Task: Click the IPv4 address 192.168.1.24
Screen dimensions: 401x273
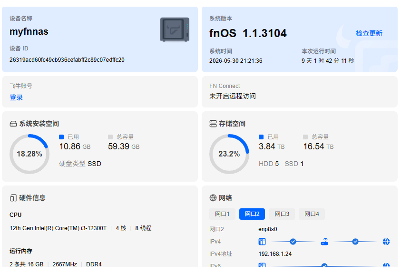Action: pos(275,254)
